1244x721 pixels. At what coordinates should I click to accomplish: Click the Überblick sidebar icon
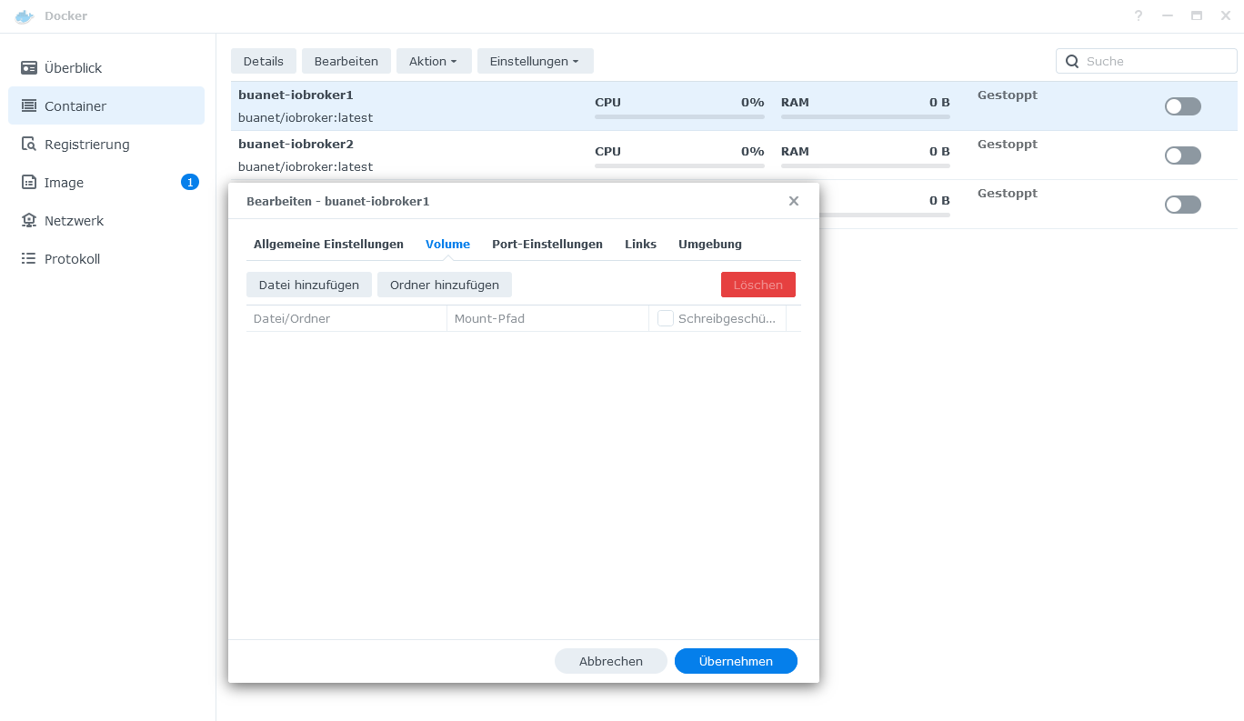pyautogui.click(x=29, y=68)
